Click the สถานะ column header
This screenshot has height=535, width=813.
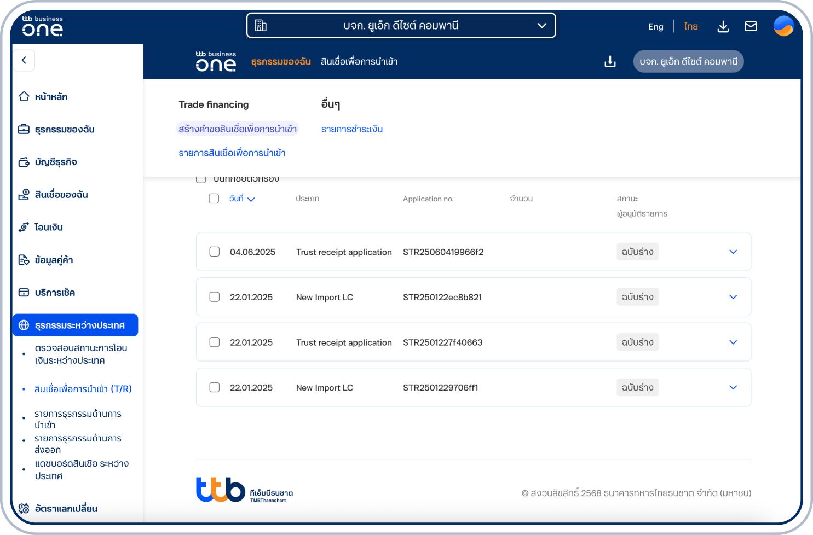[627, 199]
